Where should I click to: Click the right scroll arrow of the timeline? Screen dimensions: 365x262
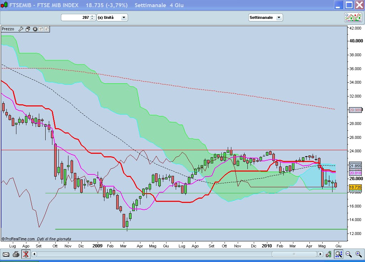click(320, 254)
